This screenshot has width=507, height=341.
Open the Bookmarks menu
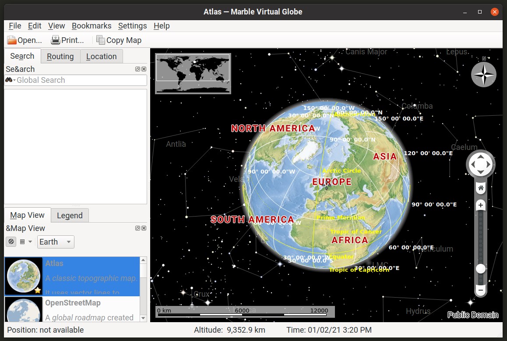[x=92, y=26]
